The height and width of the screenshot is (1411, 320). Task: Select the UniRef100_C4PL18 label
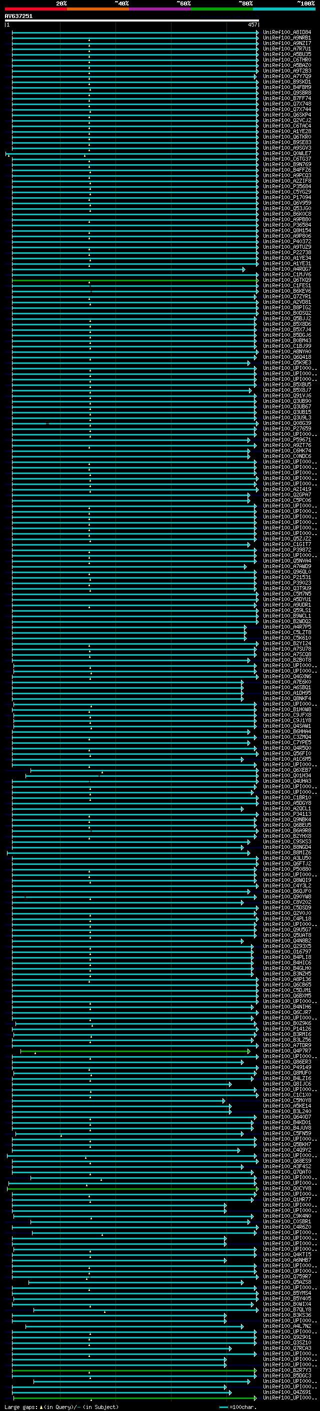point(286,918)
